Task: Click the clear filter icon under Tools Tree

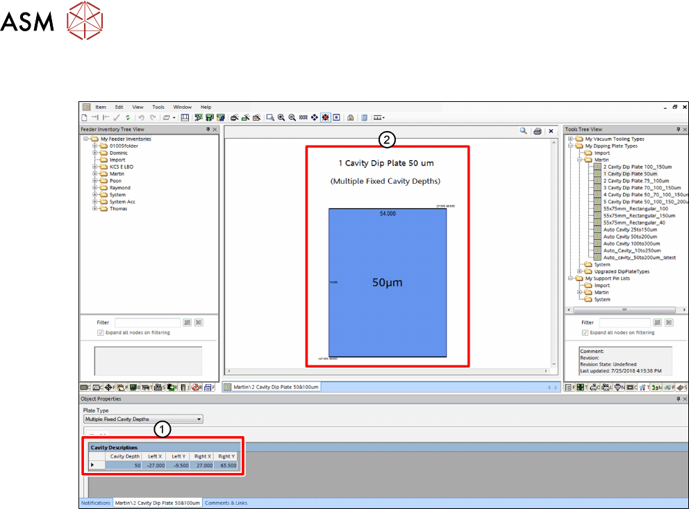Action: coord(670,322)
